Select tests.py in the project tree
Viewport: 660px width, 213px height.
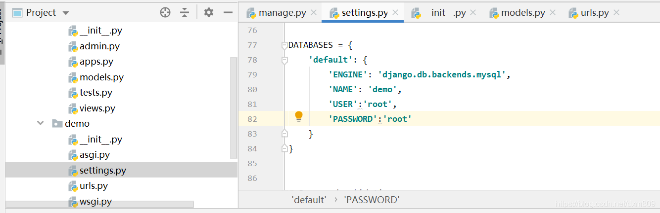(96, 93)
